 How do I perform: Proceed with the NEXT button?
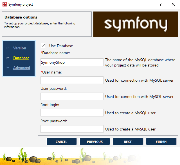coord(128,142)
